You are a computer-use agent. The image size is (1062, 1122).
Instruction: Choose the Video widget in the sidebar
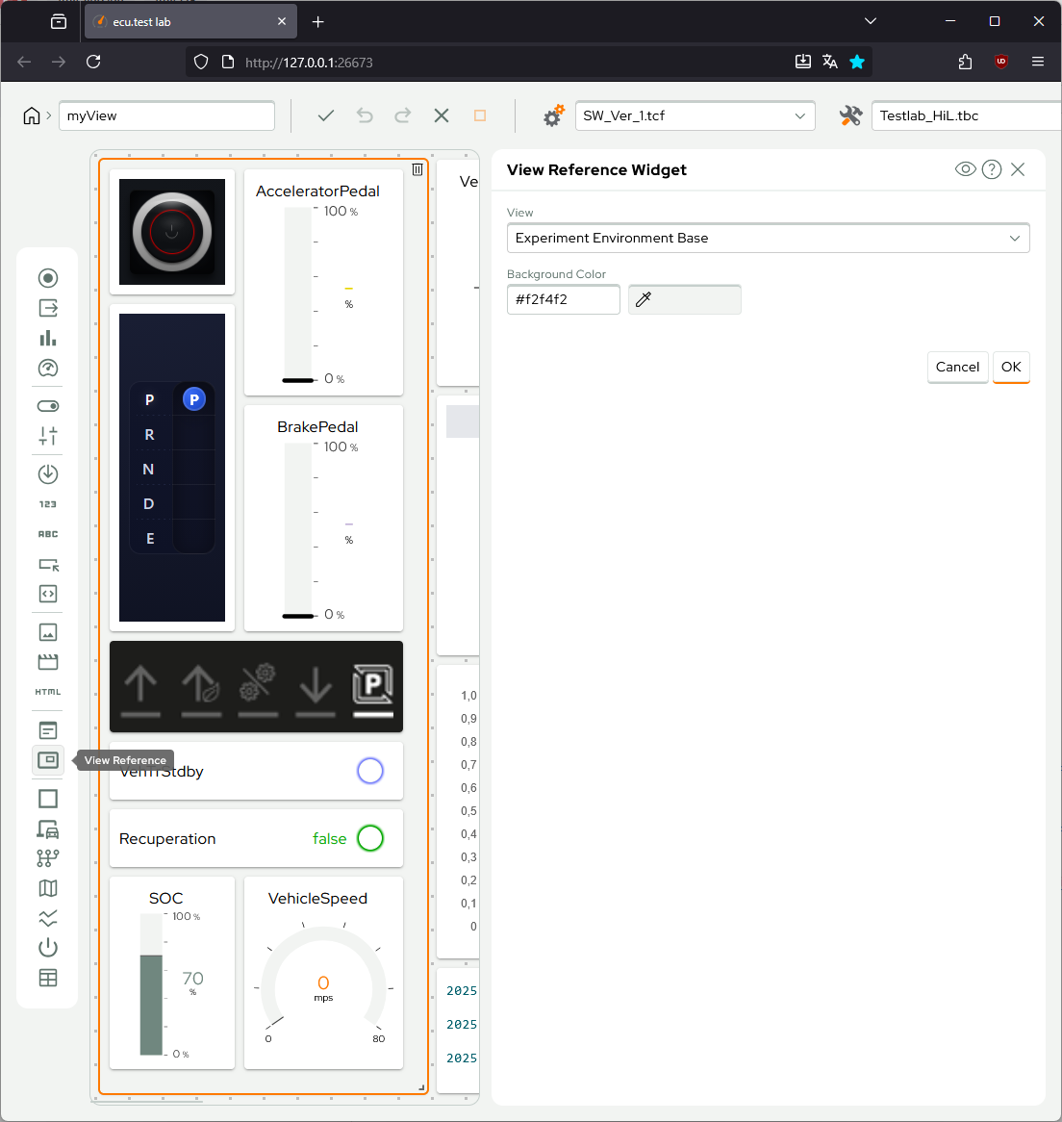pyautogui.click(x=47, y=661)
